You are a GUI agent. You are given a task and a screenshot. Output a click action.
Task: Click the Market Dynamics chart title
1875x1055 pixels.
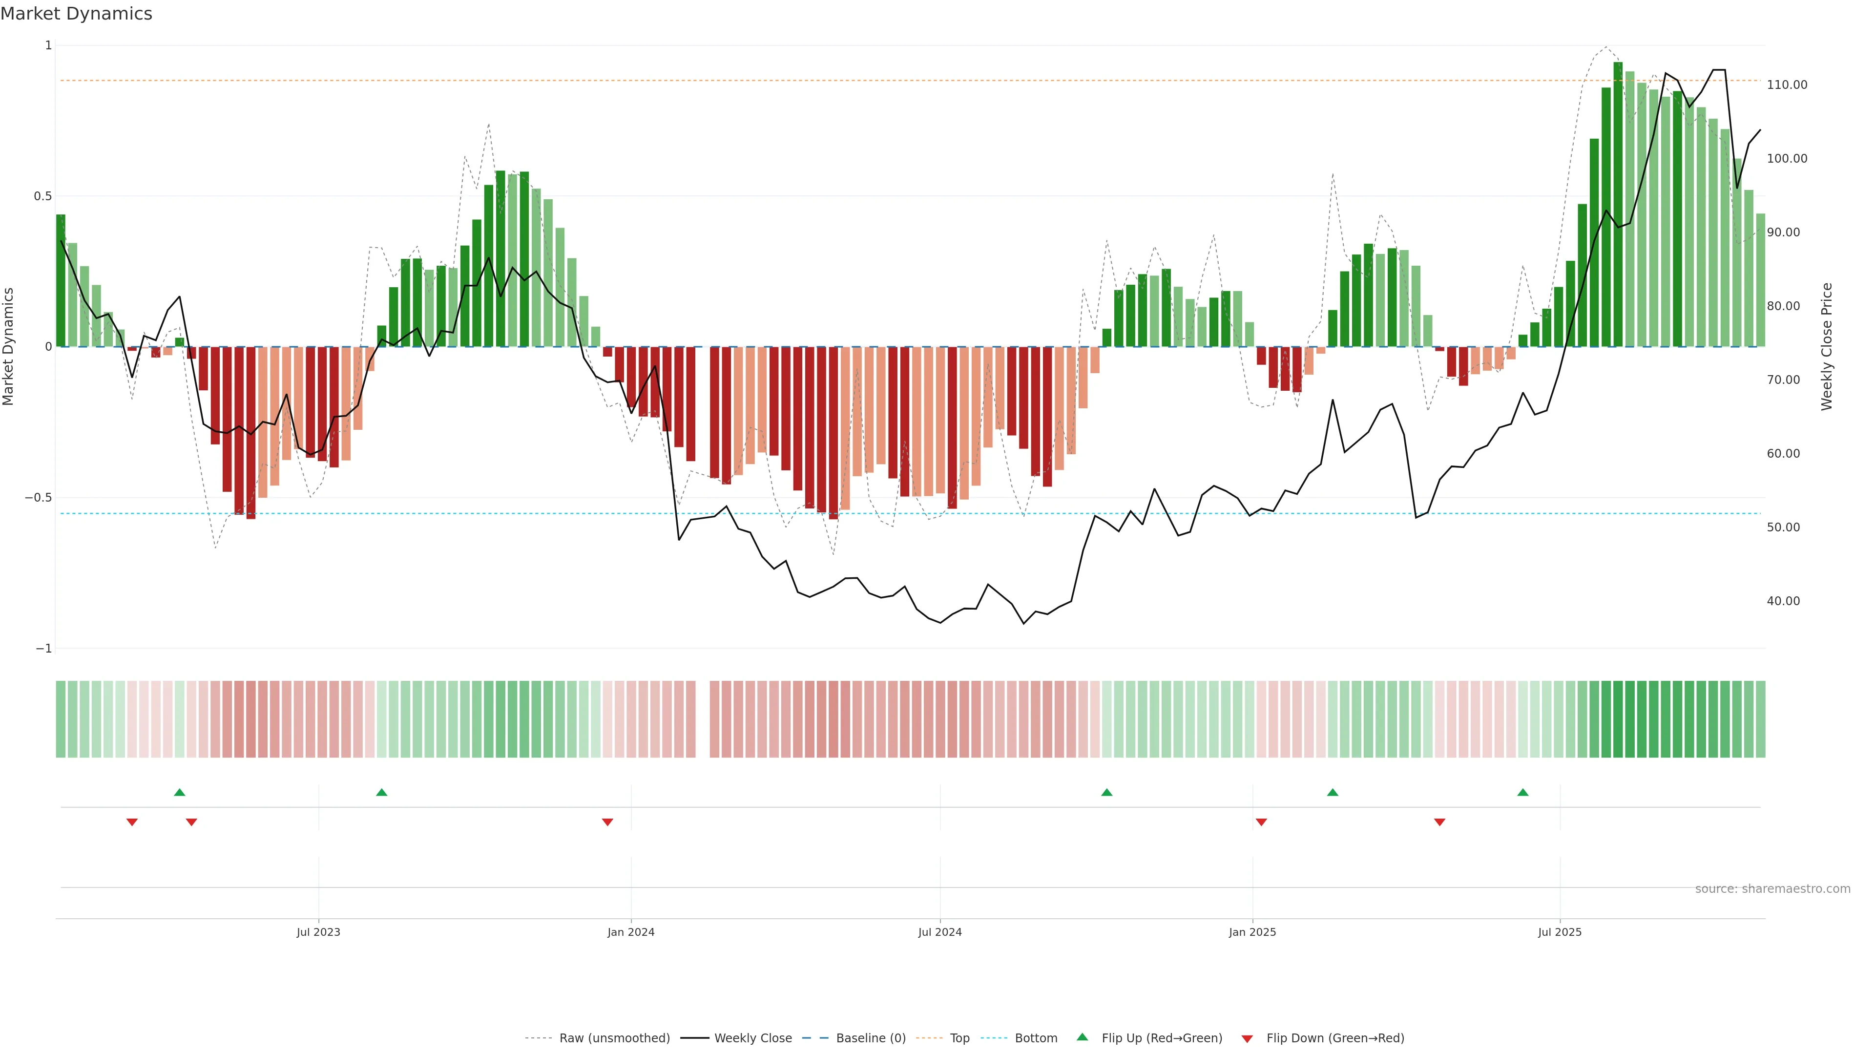pos(77,14)
